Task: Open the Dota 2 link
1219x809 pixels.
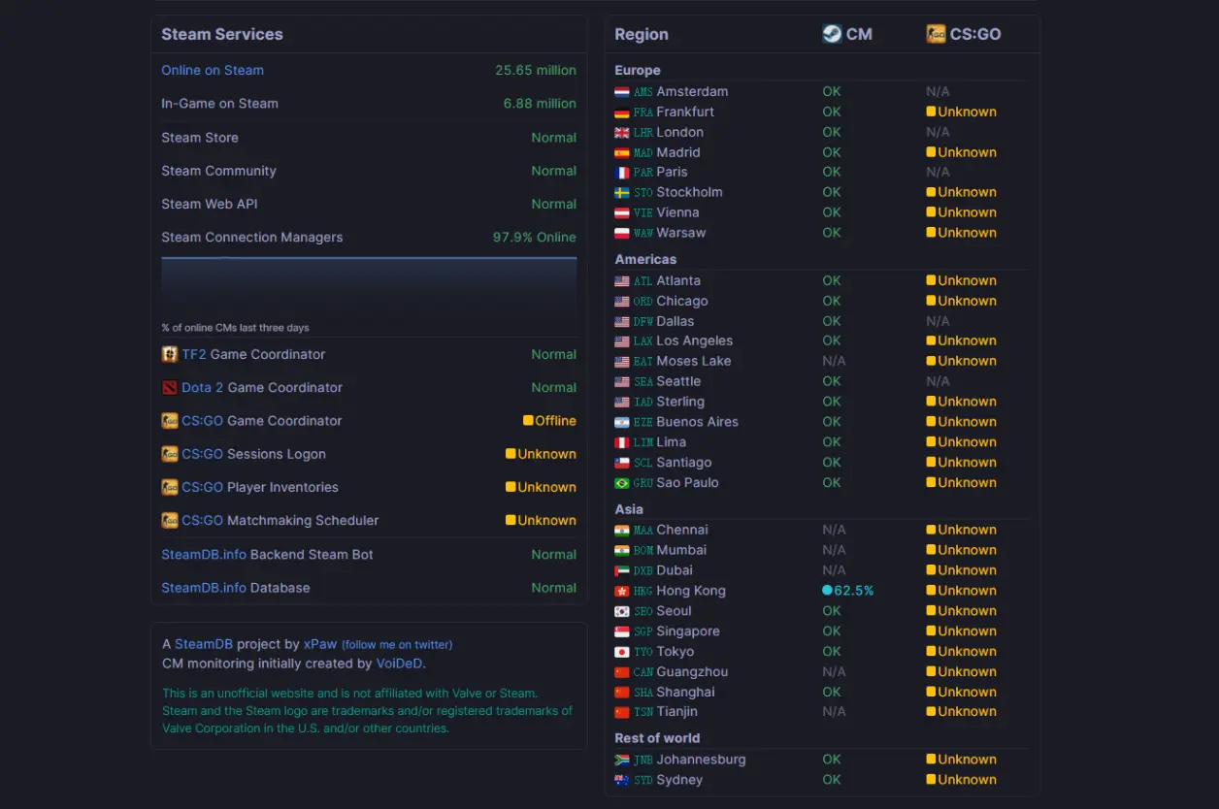Action: [202, 387]
